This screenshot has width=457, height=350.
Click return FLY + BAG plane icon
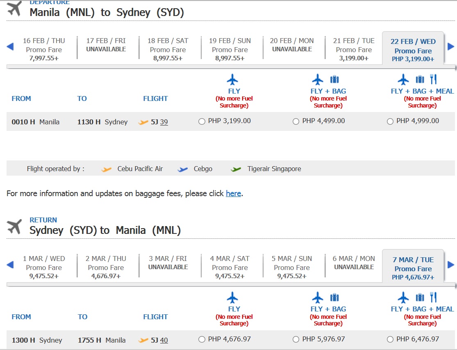pyautogui.click(x=318, y=297)
